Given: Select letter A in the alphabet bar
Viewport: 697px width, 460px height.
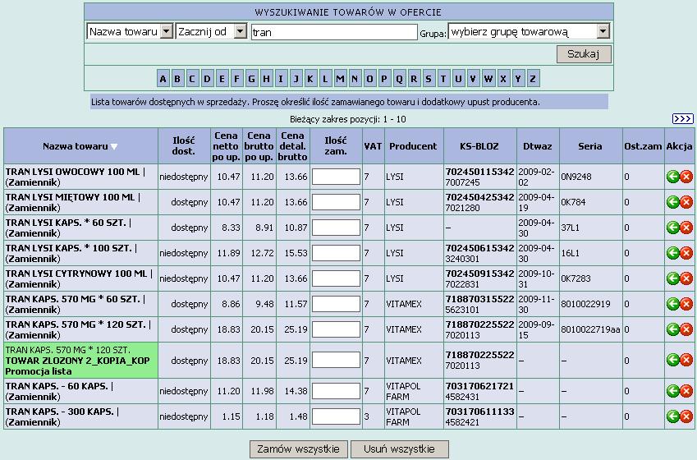Looking at the screenshot, I should (163, 79).
